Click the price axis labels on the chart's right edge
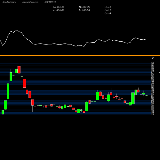 coord(152,89)
